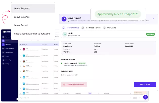
Task: Choose Leave Balance from the menu
Action: 33,17
